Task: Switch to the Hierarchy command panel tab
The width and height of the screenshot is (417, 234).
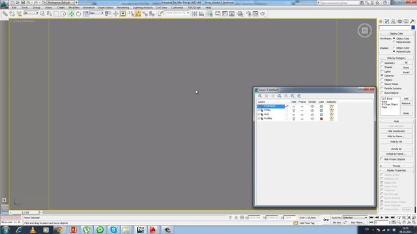Action: coord(394,21)
